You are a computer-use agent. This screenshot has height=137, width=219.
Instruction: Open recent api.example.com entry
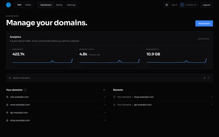163,105
